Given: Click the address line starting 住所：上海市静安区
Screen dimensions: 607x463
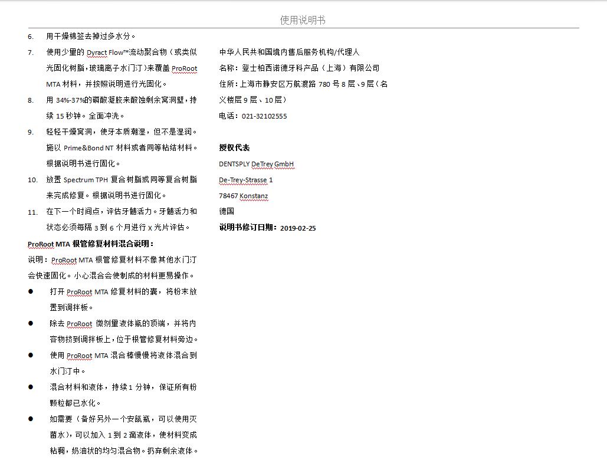Looking at the screenshot, I should (x=303, y=84).
